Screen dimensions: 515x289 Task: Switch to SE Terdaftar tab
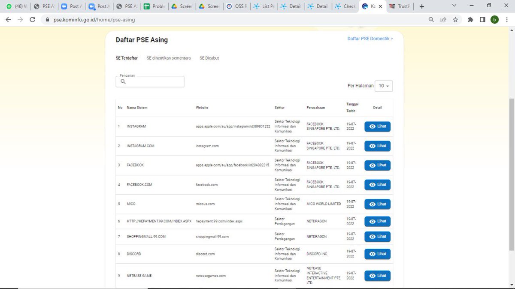pos(127,58)
